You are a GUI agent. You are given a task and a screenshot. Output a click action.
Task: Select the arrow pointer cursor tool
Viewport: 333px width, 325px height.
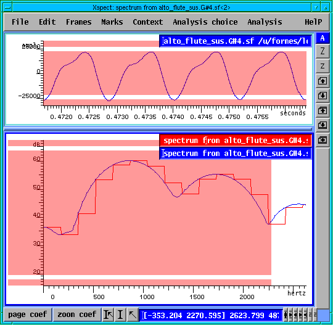pos(133,315)
